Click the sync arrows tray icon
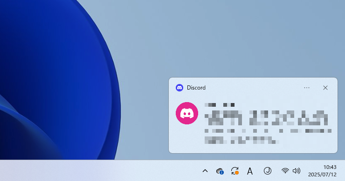345x181 pixels. (235, 171)
